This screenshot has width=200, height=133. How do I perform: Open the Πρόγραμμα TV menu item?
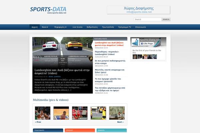[125, 27]
